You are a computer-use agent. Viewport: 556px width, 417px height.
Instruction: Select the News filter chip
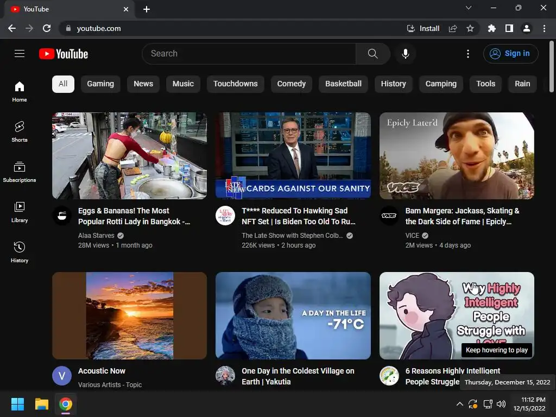coord(143,84)
